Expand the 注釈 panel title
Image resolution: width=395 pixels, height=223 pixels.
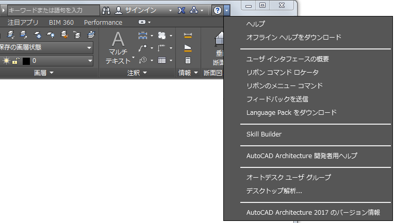[137, 73]
